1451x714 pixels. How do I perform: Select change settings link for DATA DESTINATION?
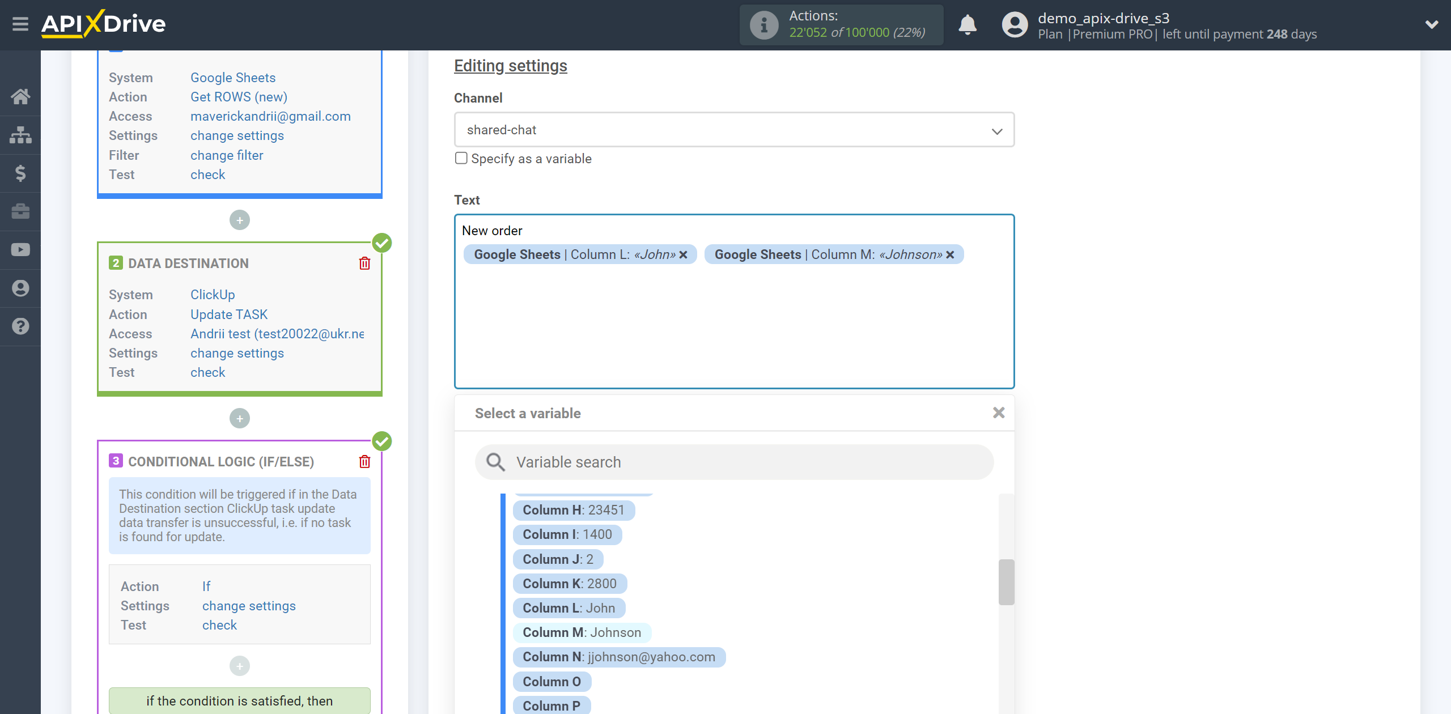tap(236, 352)
